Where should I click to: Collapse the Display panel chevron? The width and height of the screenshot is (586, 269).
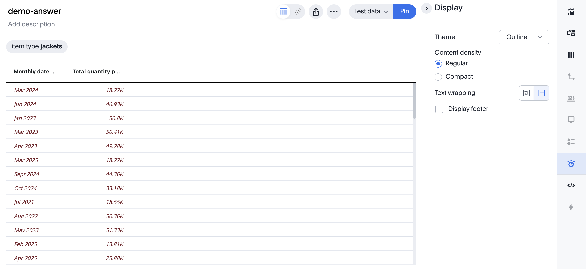pos(426,8)
